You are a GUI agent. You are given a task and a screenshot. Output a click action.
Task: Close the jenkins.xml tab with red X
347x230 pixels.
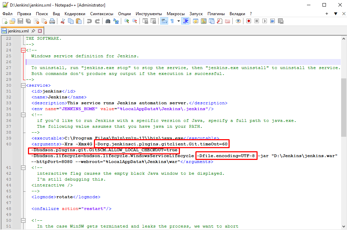40,31
